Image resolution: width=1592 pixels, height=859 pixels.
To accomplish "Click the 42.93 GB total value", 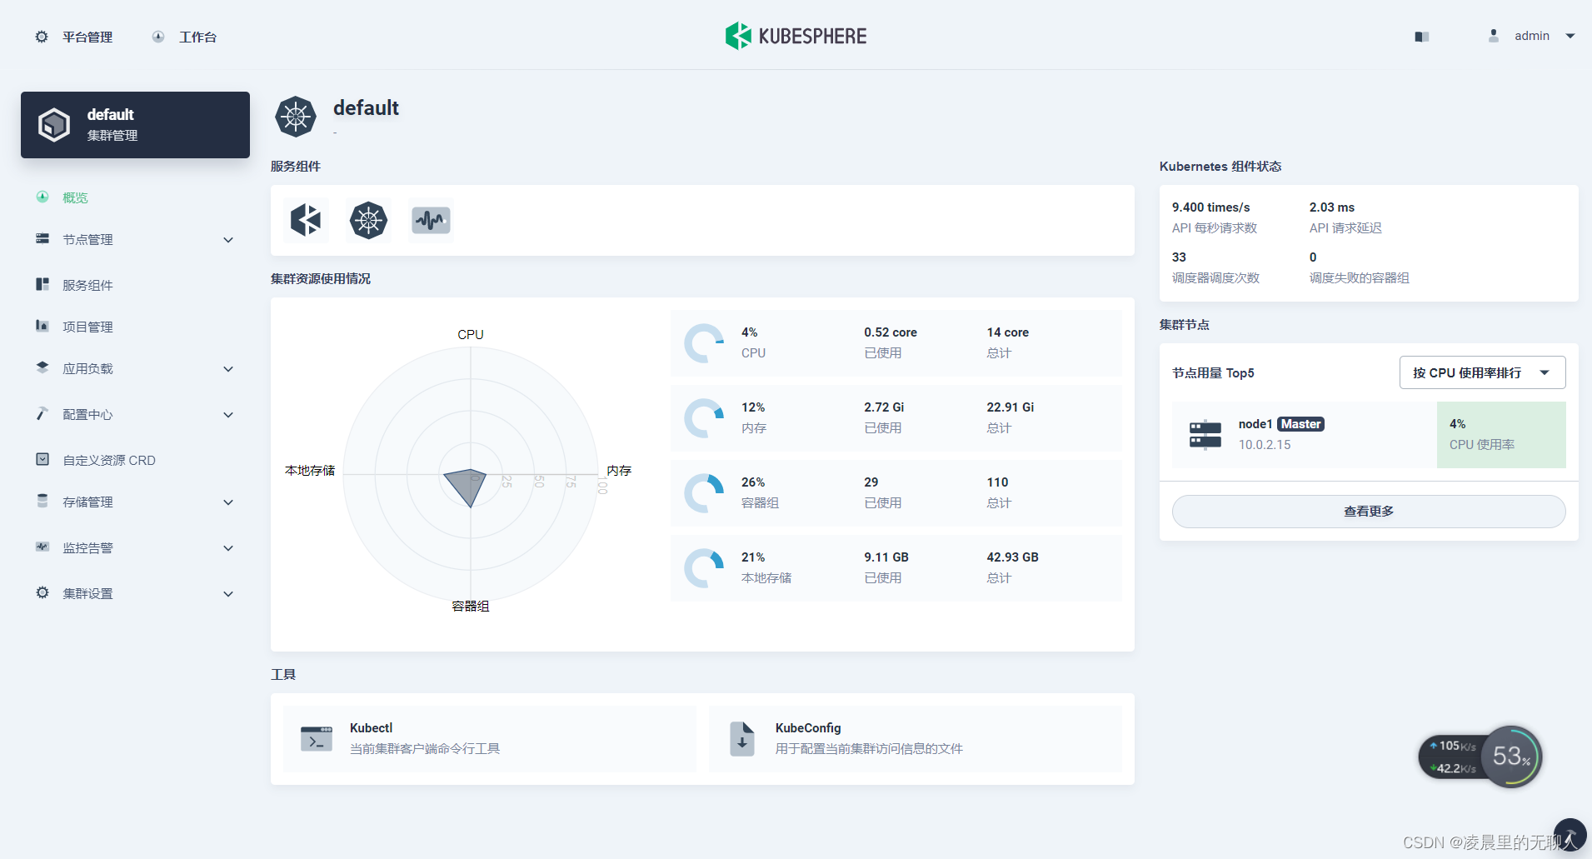I will [x=1012, y=557].
